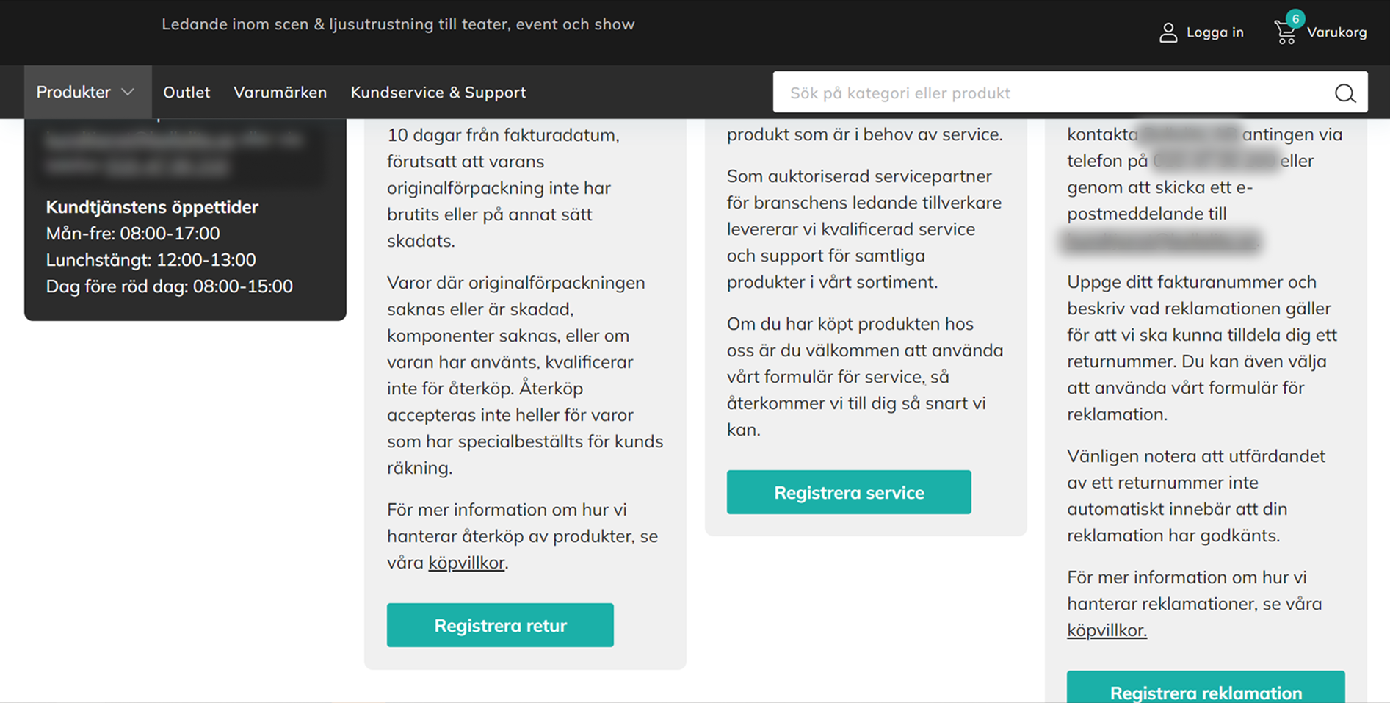Click the search magnifier icon
Viewport: 1390px width, 703px height.
pos(1344,93)
